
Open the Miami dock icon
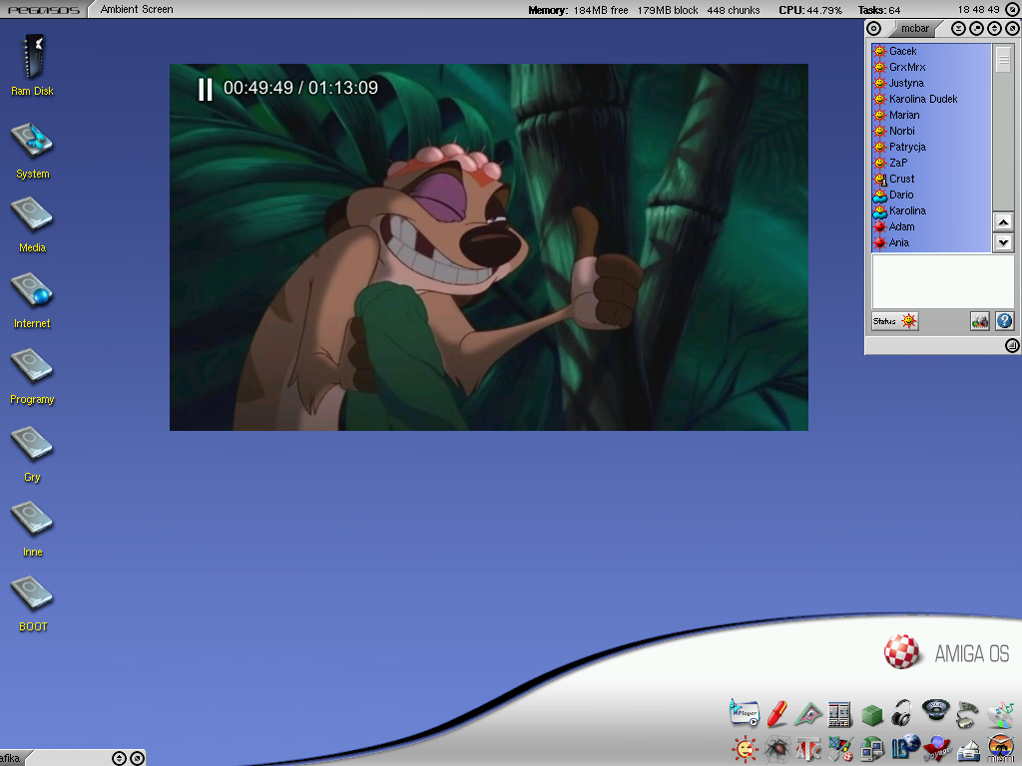point(1001,748)
